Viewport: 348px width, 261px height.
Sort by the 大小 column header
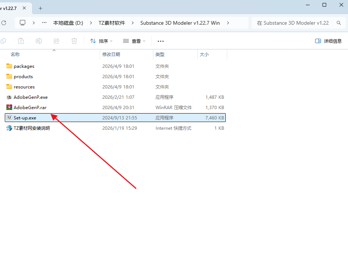click(x=204, y=55)
